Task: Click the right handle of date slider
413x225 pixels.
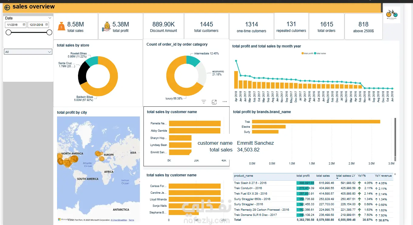Action: 49,32
